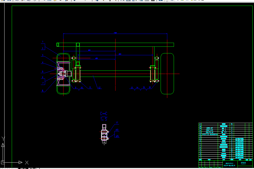The height and width of the screenshot is (169, 254).
Task: Pick balloon number 3 callout
Action: (x=43, y=55)
